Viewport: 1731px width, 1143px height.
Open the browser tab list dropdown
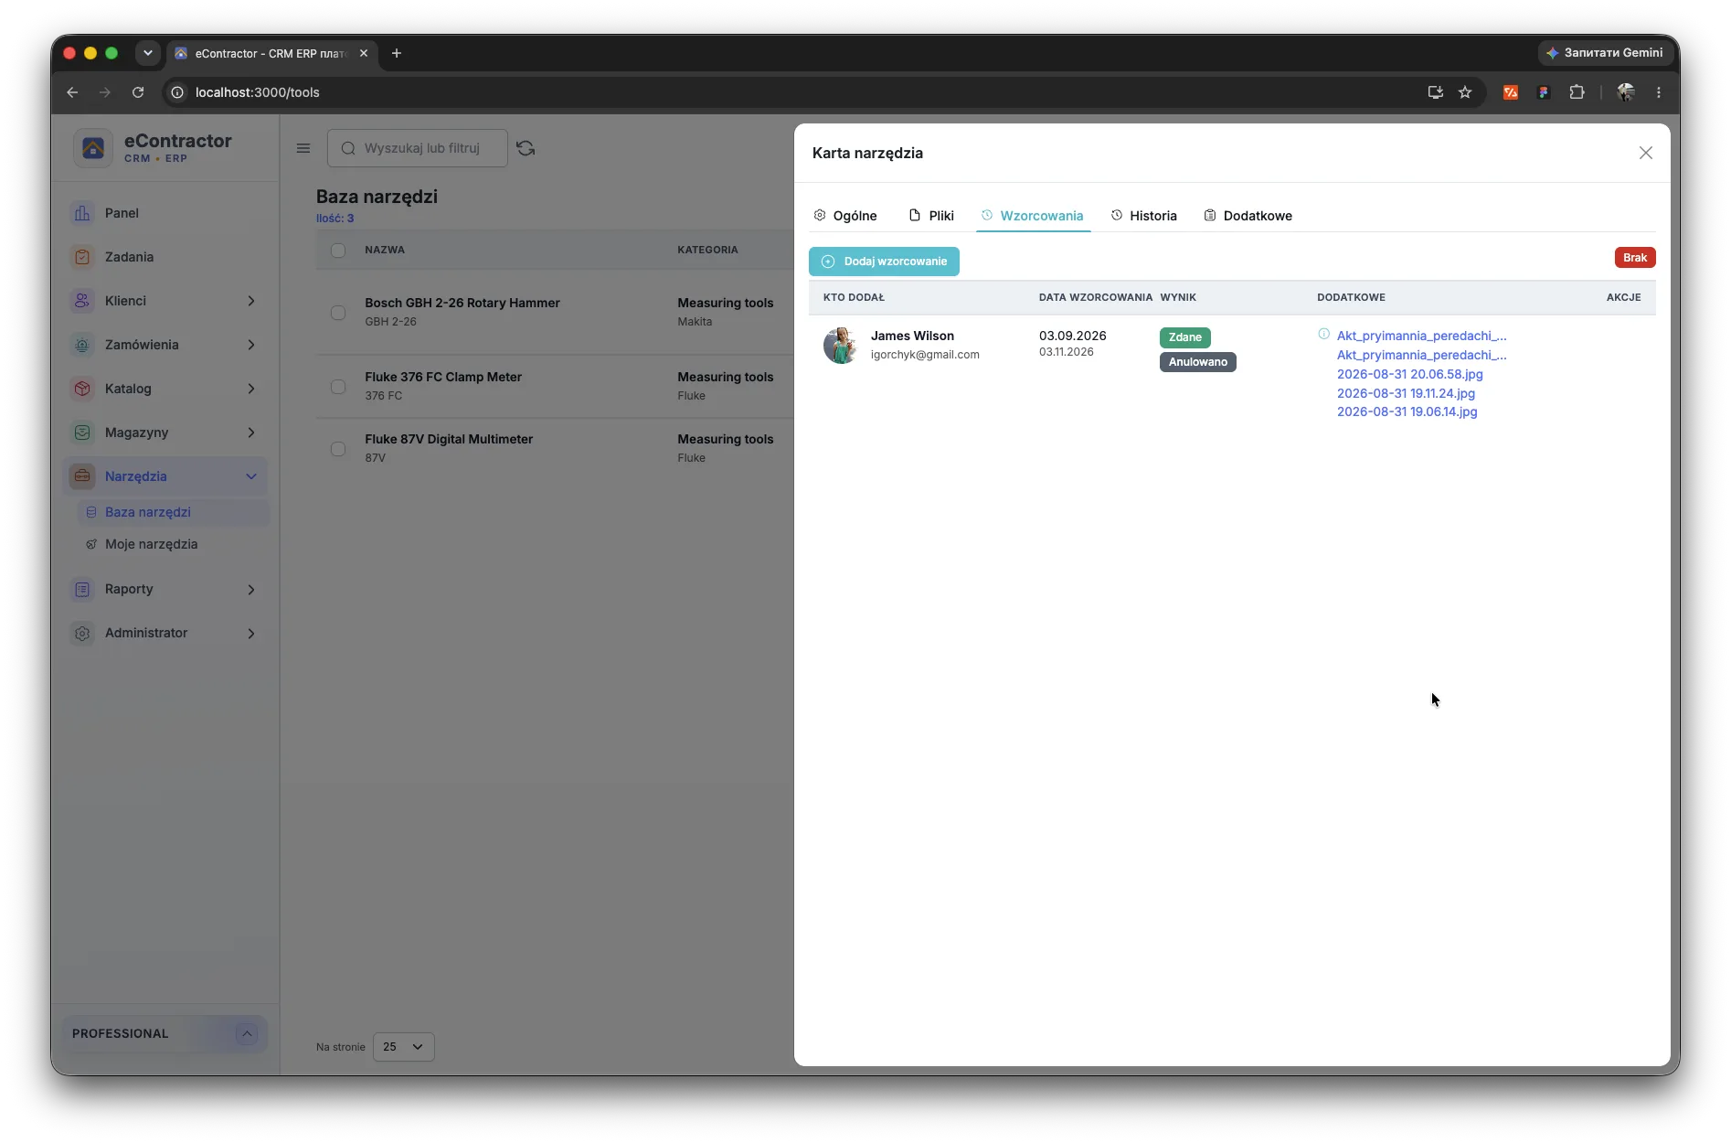tap(148, 53)
